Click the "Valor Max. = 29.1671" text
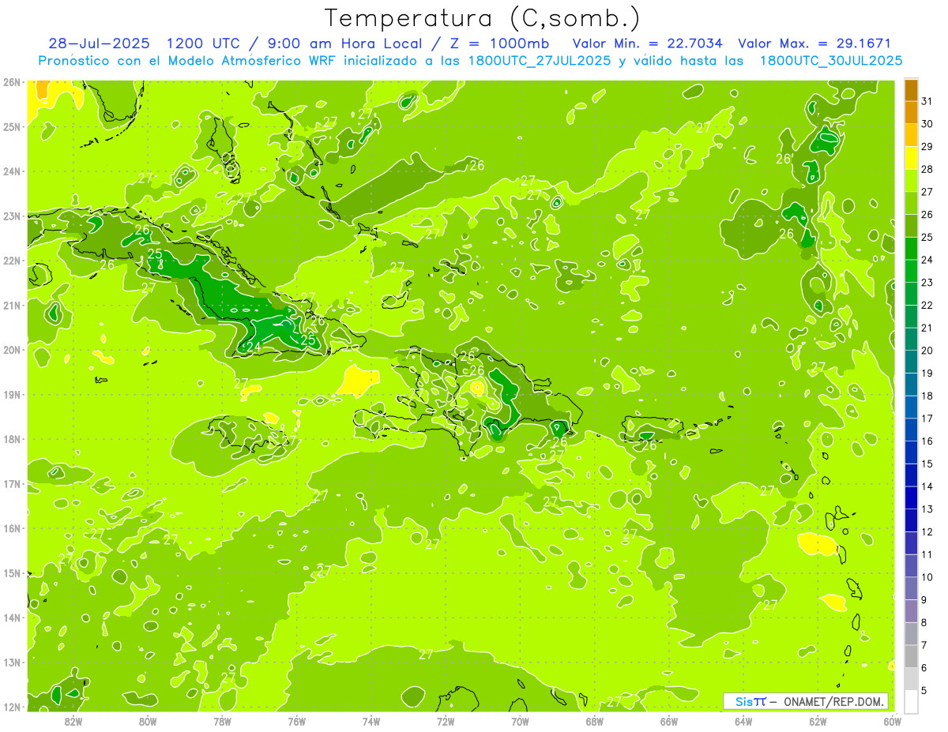The image size is (948, 732). [x=814, y=43]
